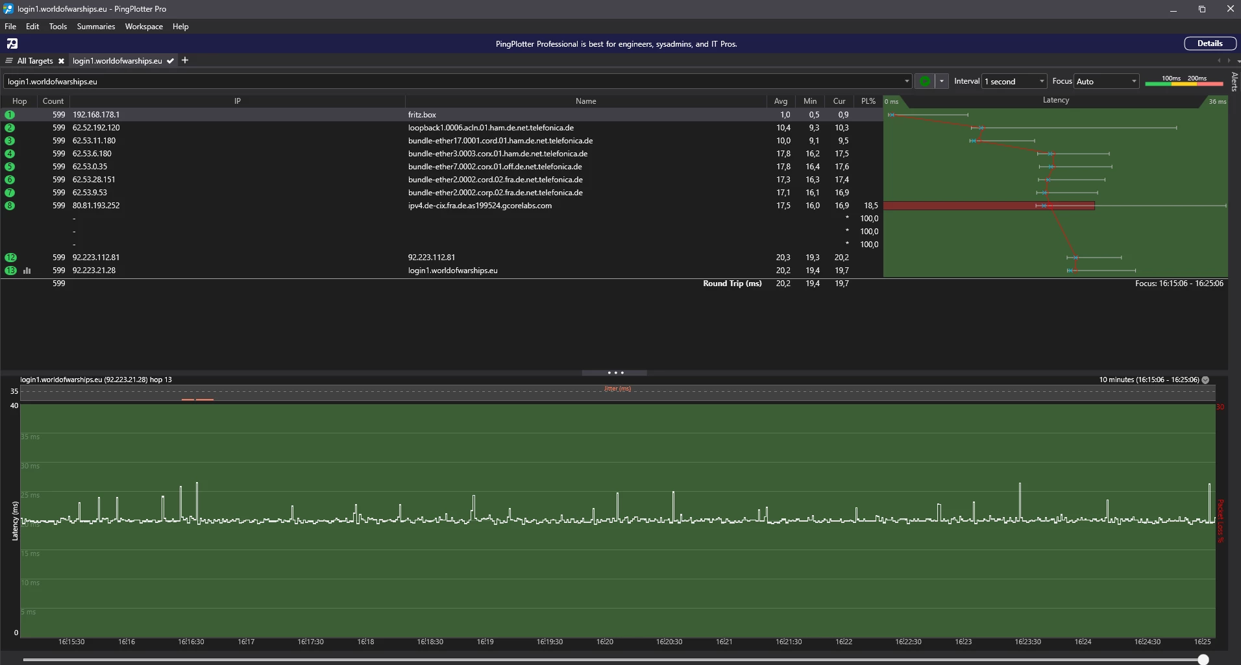Open the Workspace menu

point(143,27)
